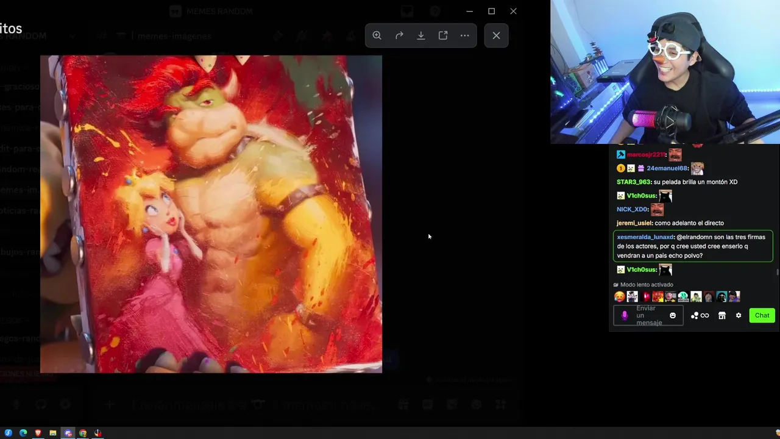
Task: Click 'su pelada brilla un montón XD' message
Action: click(x=695, y=182)
